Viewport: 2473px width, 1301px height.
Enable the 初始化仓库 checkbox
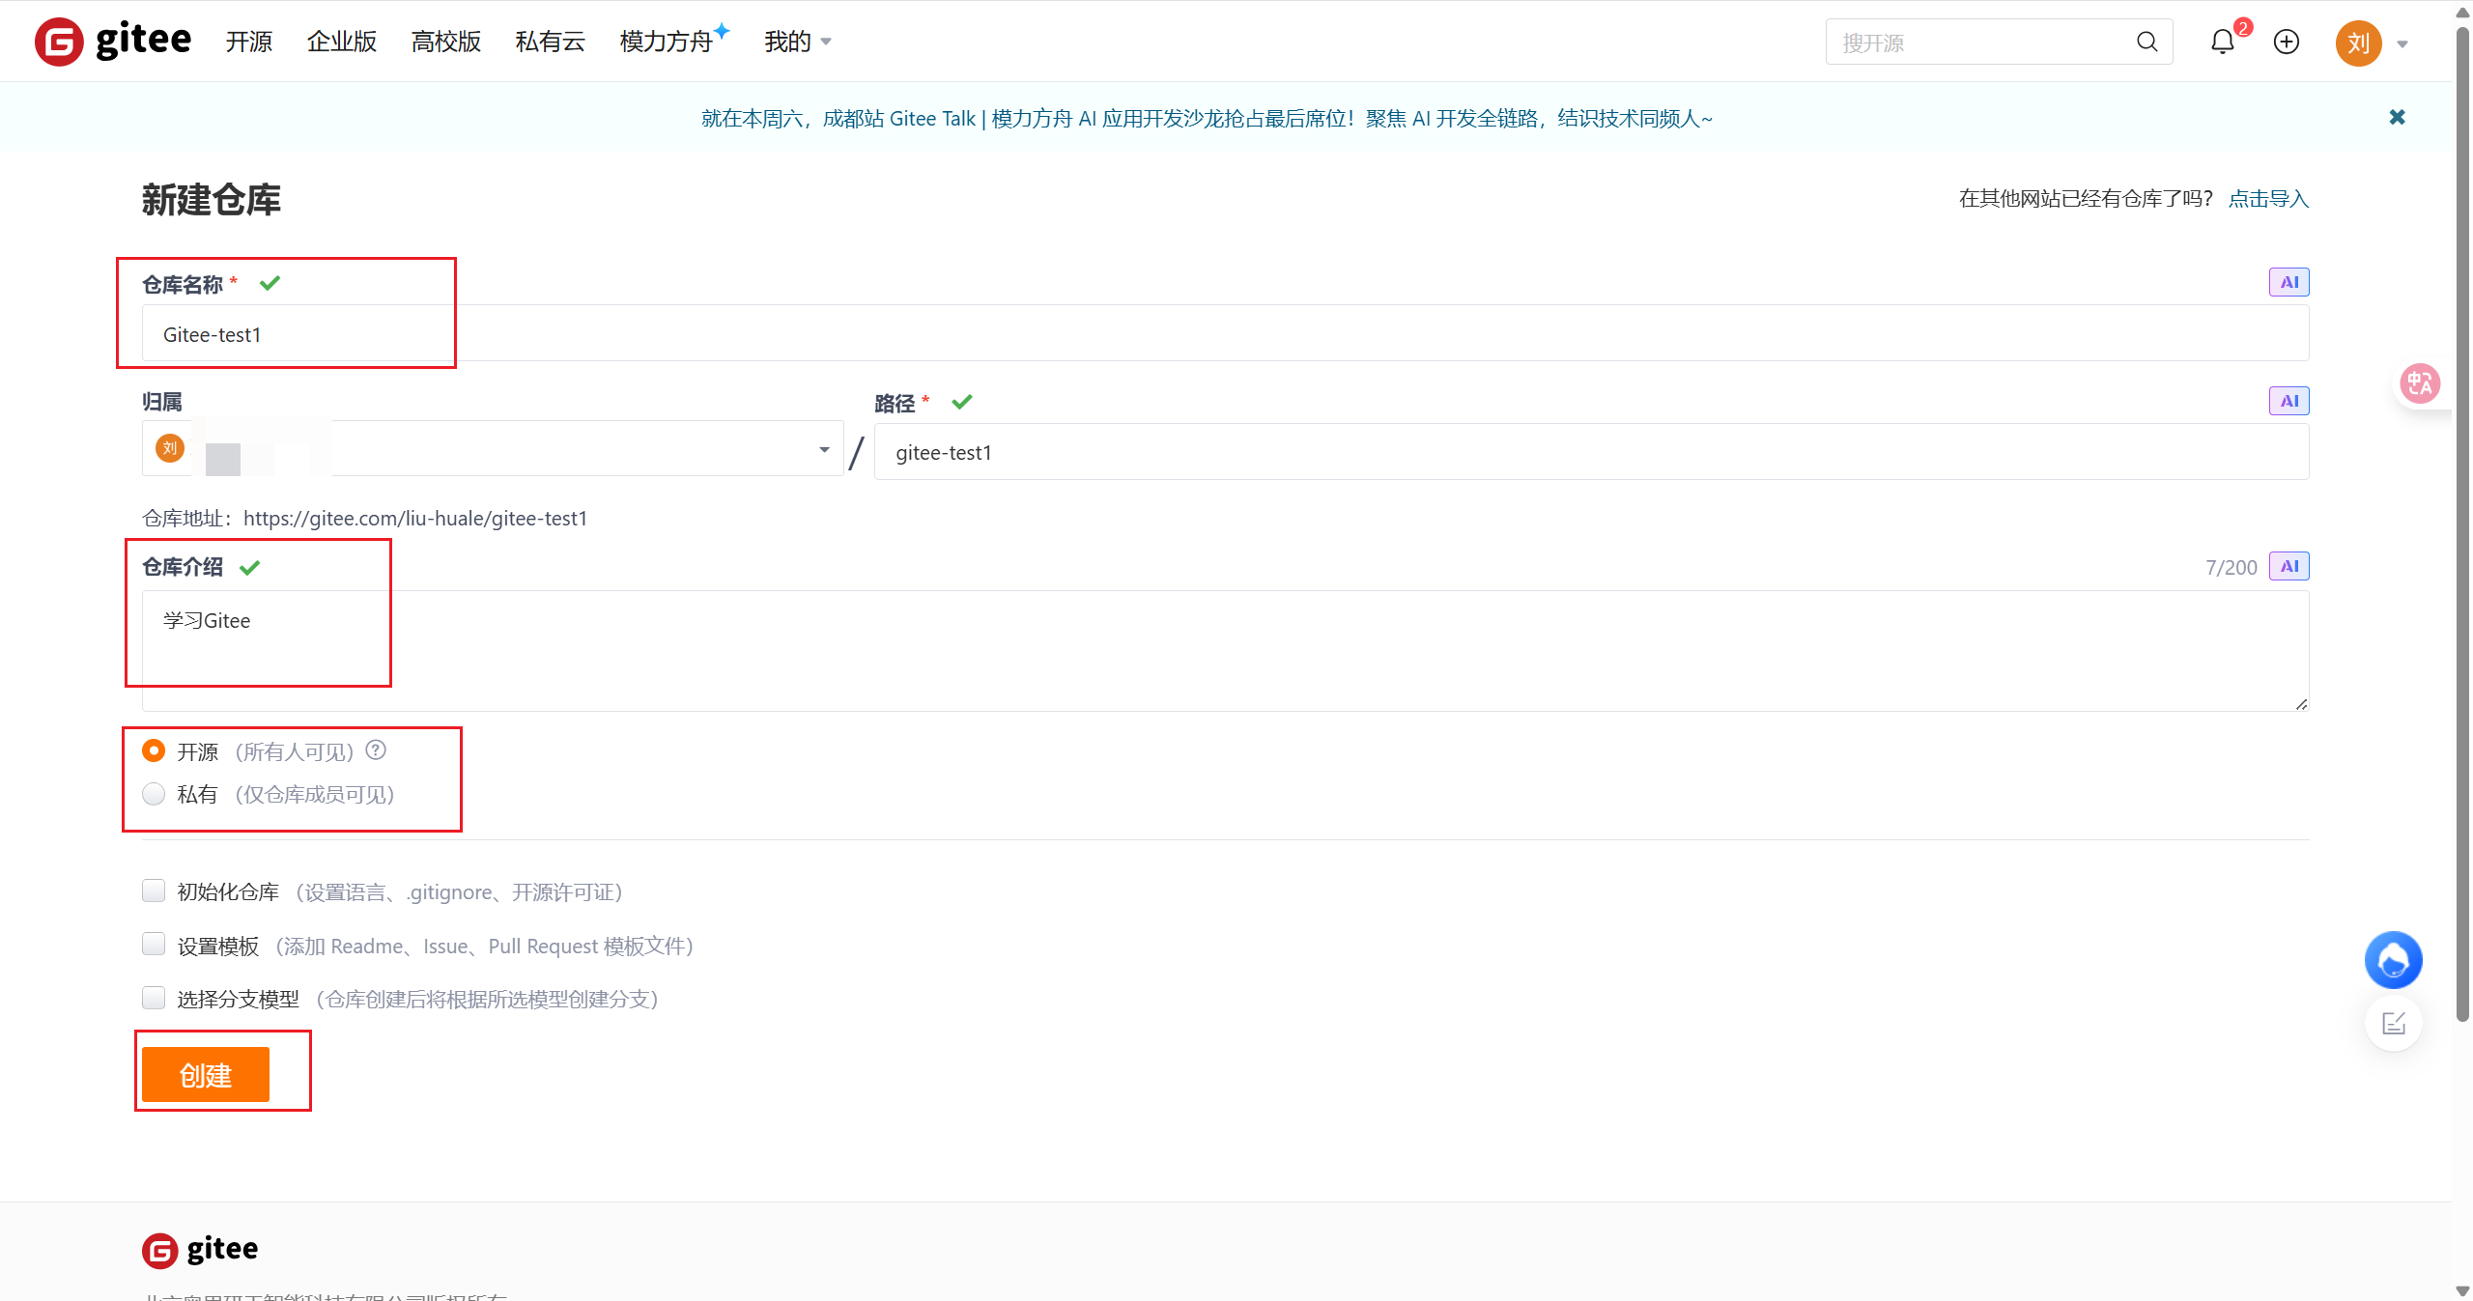tap(154, 891)
